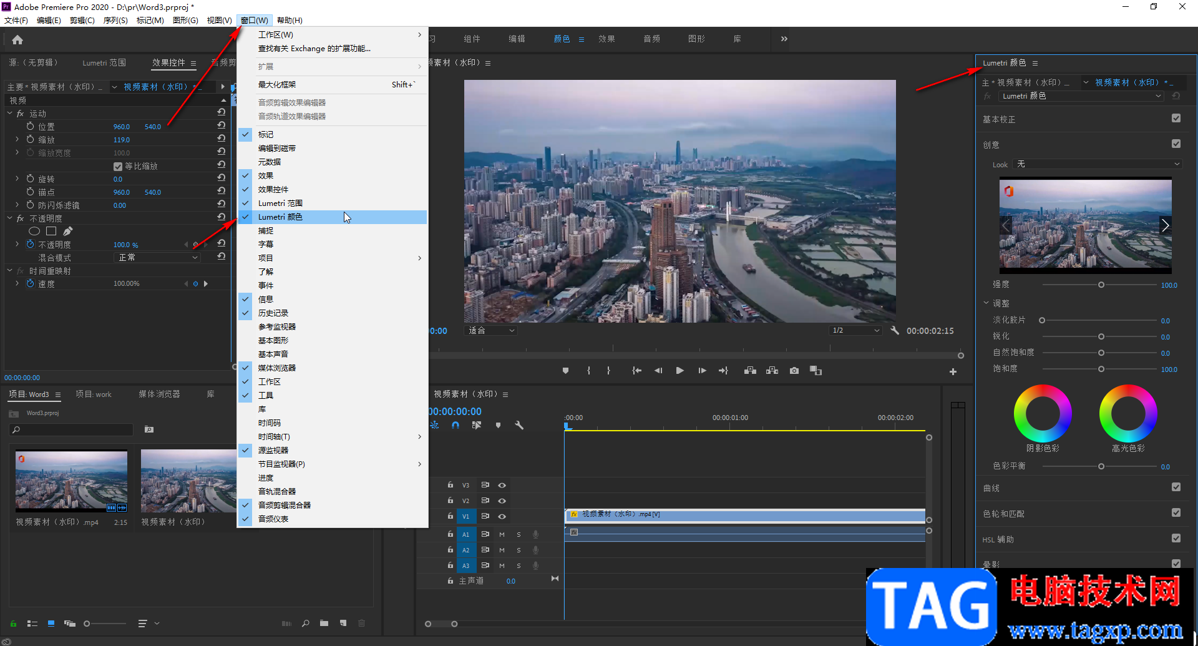This screenshot has height=646, width=1198.
Task: Switch to the Audio workspace tab
Action: click(x=651, y=39)
